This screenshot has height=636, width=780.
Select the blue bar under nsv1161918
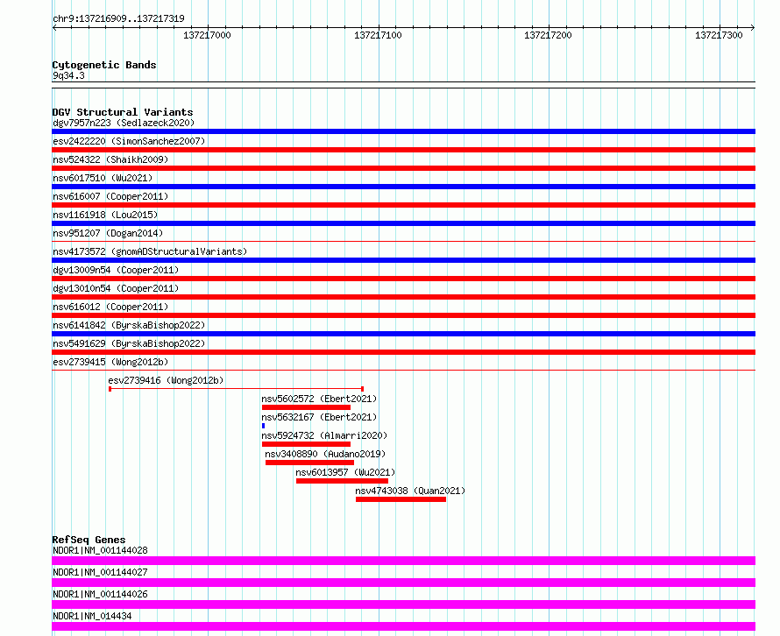click(403, 223)
